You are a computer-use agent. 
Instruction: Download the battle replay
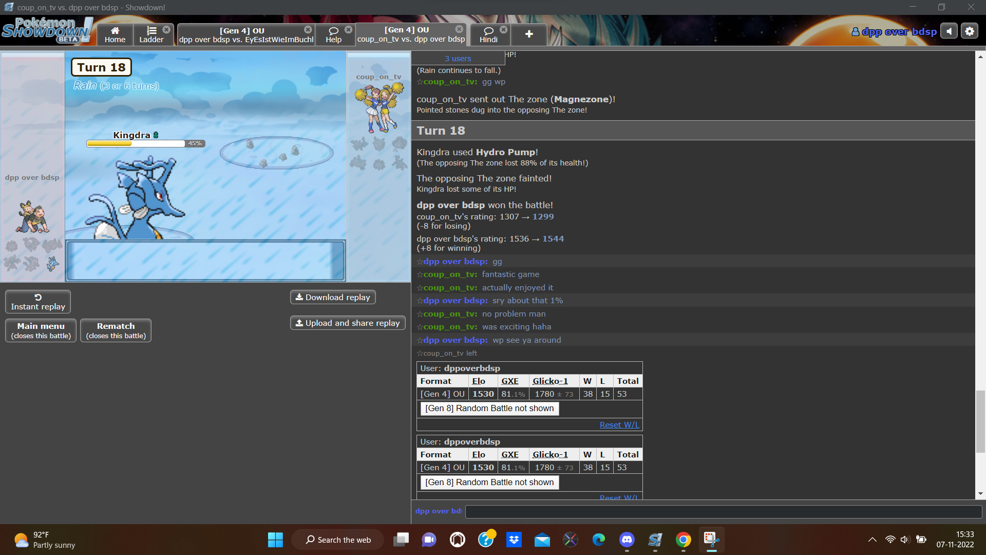(x=333, y=297)
